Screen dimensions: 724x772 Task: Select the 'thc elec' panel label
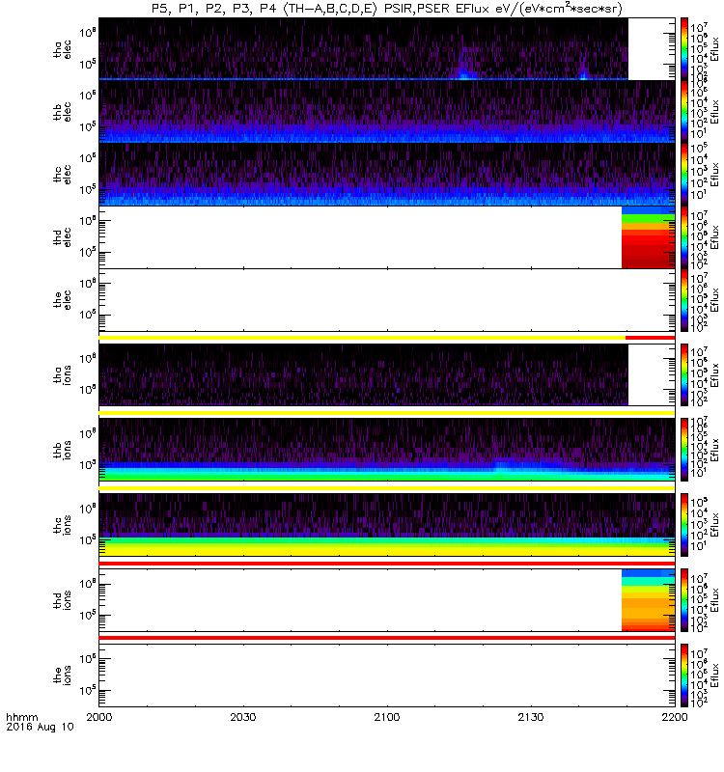pyautogui.click(x=62, y=175)
